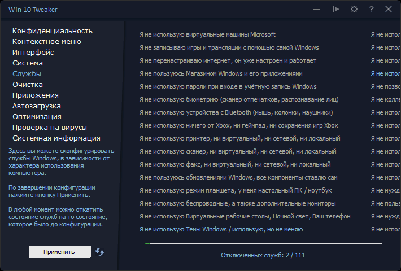Click the play icon in title bar
This screenshot has height=271, width=401.
tap(335, 9)
